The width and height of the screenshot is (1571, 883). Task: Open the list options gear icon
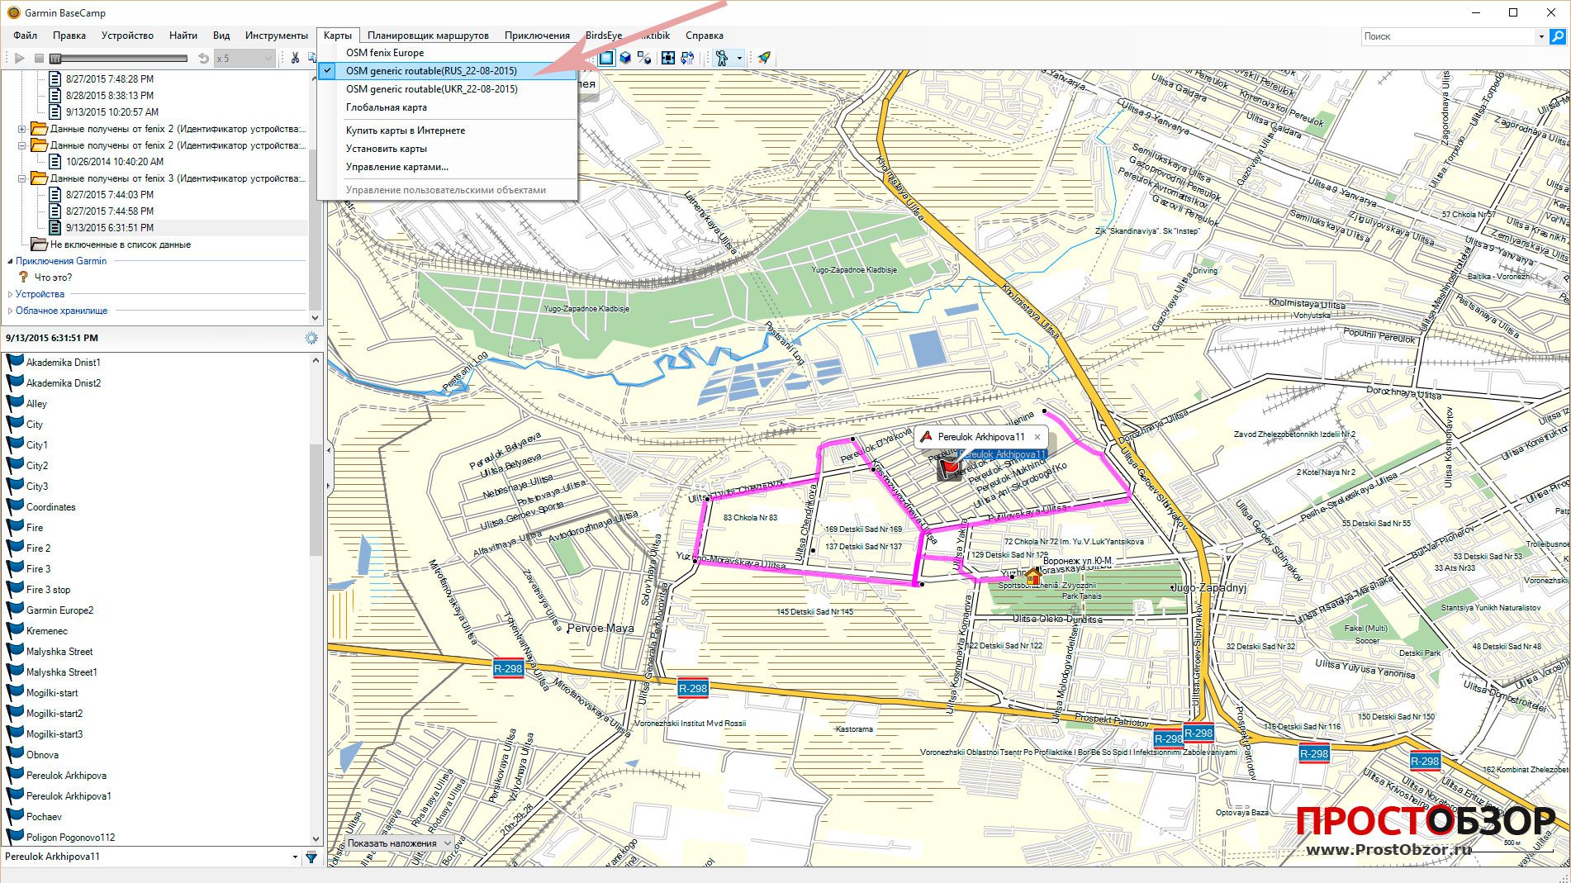click(311, 338)
